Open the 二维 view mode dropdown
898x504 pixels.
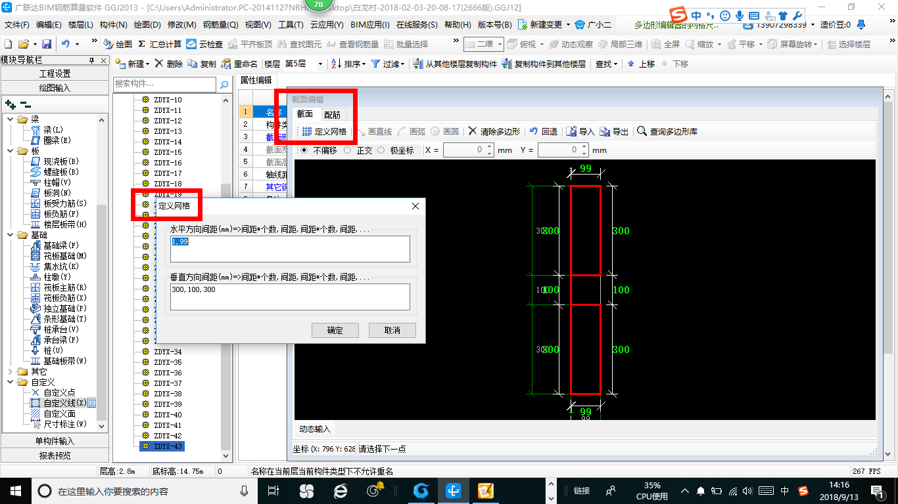click(500, 44)
